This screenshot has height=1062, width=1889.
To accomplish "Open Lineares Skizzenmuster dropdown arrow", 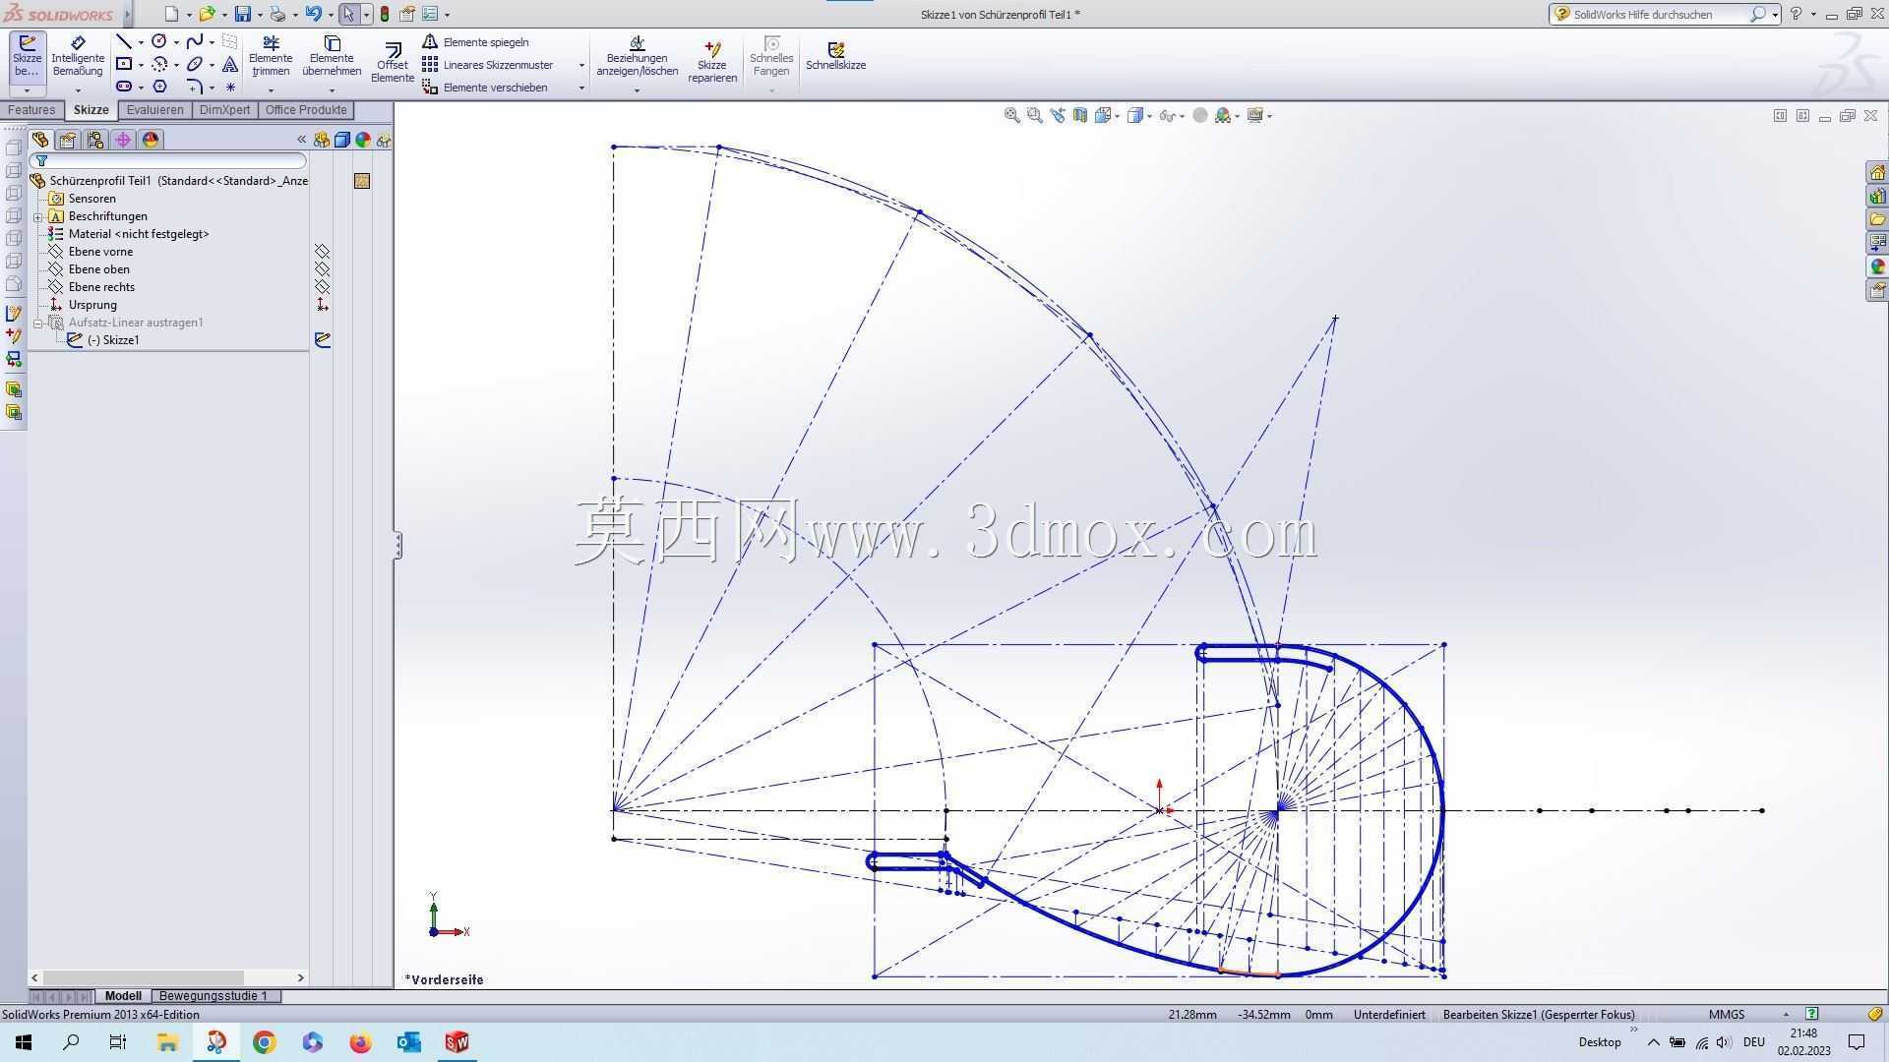I will point(581,65).
